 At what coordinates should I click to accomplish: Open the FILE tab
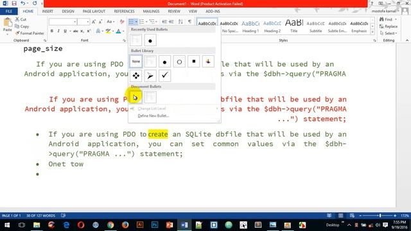8,12
